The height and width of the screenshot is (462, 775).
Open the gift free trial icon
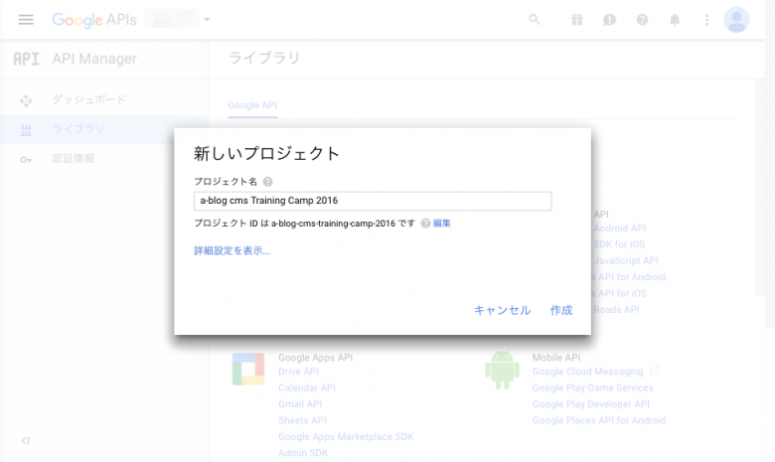pyautogui.click(x=576, y=20)
